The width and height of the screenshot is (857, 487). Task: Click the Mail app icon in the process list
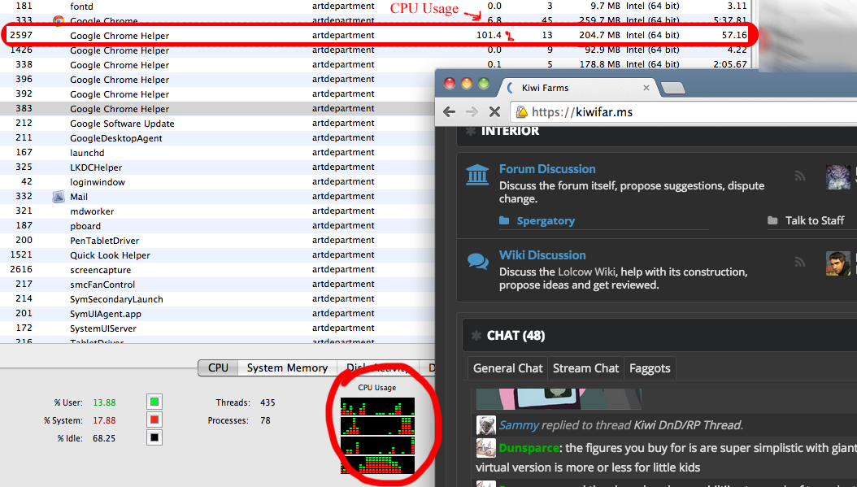[x=59, y=197]
